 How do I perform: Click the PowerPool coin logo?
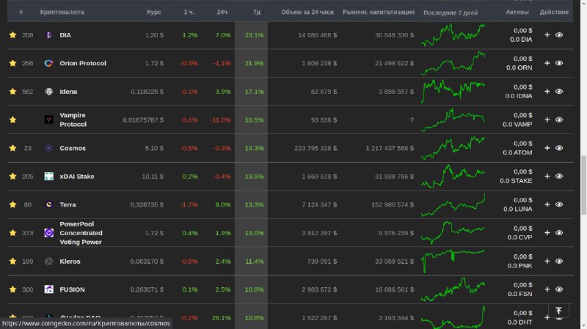(x=48, y=233)
